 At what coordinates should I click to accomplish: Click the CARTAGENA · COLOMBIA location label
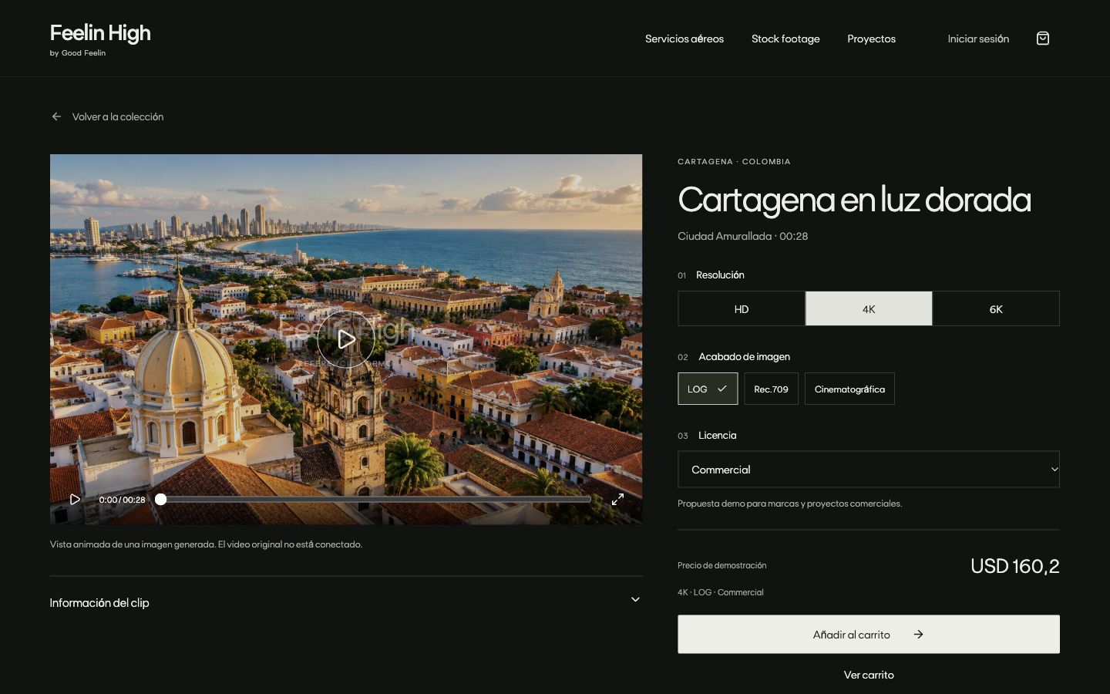click(734, 162)
